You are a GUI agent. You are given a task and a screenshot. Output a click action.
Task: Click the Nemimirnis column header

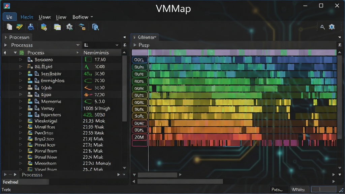click(96, 53)
